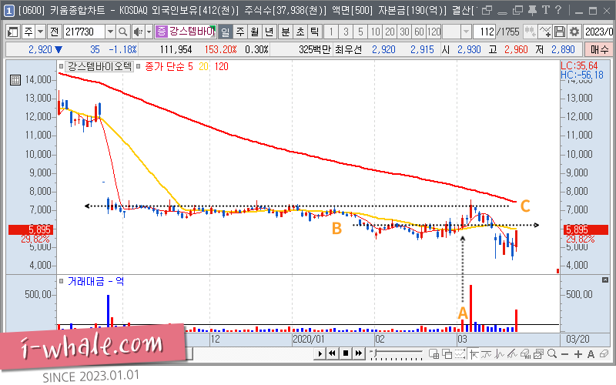
Task: Click the stop square button
Action: [x=346, y=353]
